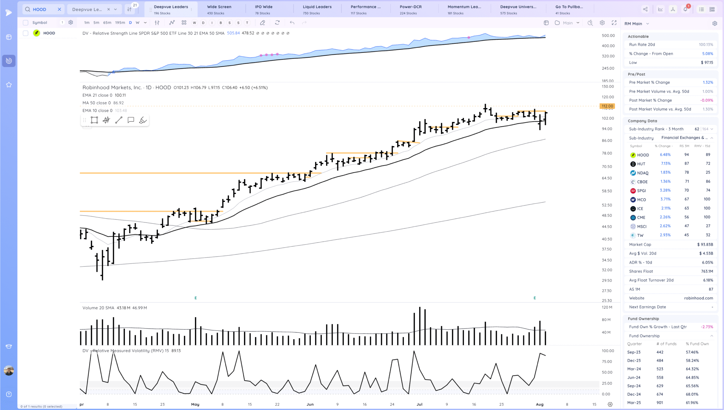This screenshot has height=410, width=724.
Task: Check the Symbol header select-all checkbox
Action: [26, 23]
